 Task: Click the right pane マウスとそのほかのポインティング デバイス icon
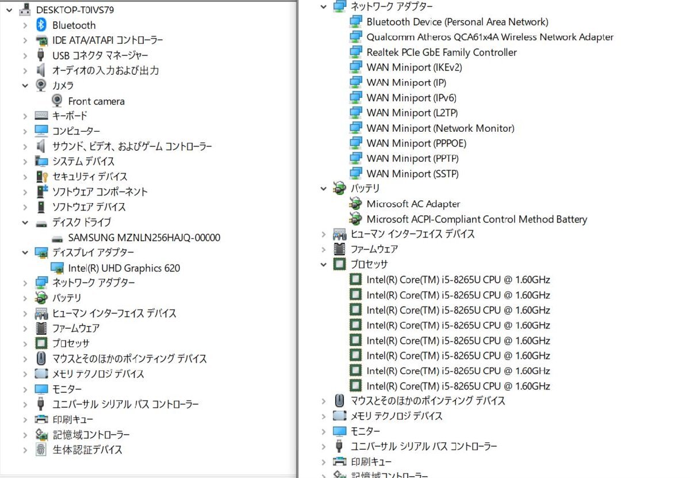click(x=340, y=400)
